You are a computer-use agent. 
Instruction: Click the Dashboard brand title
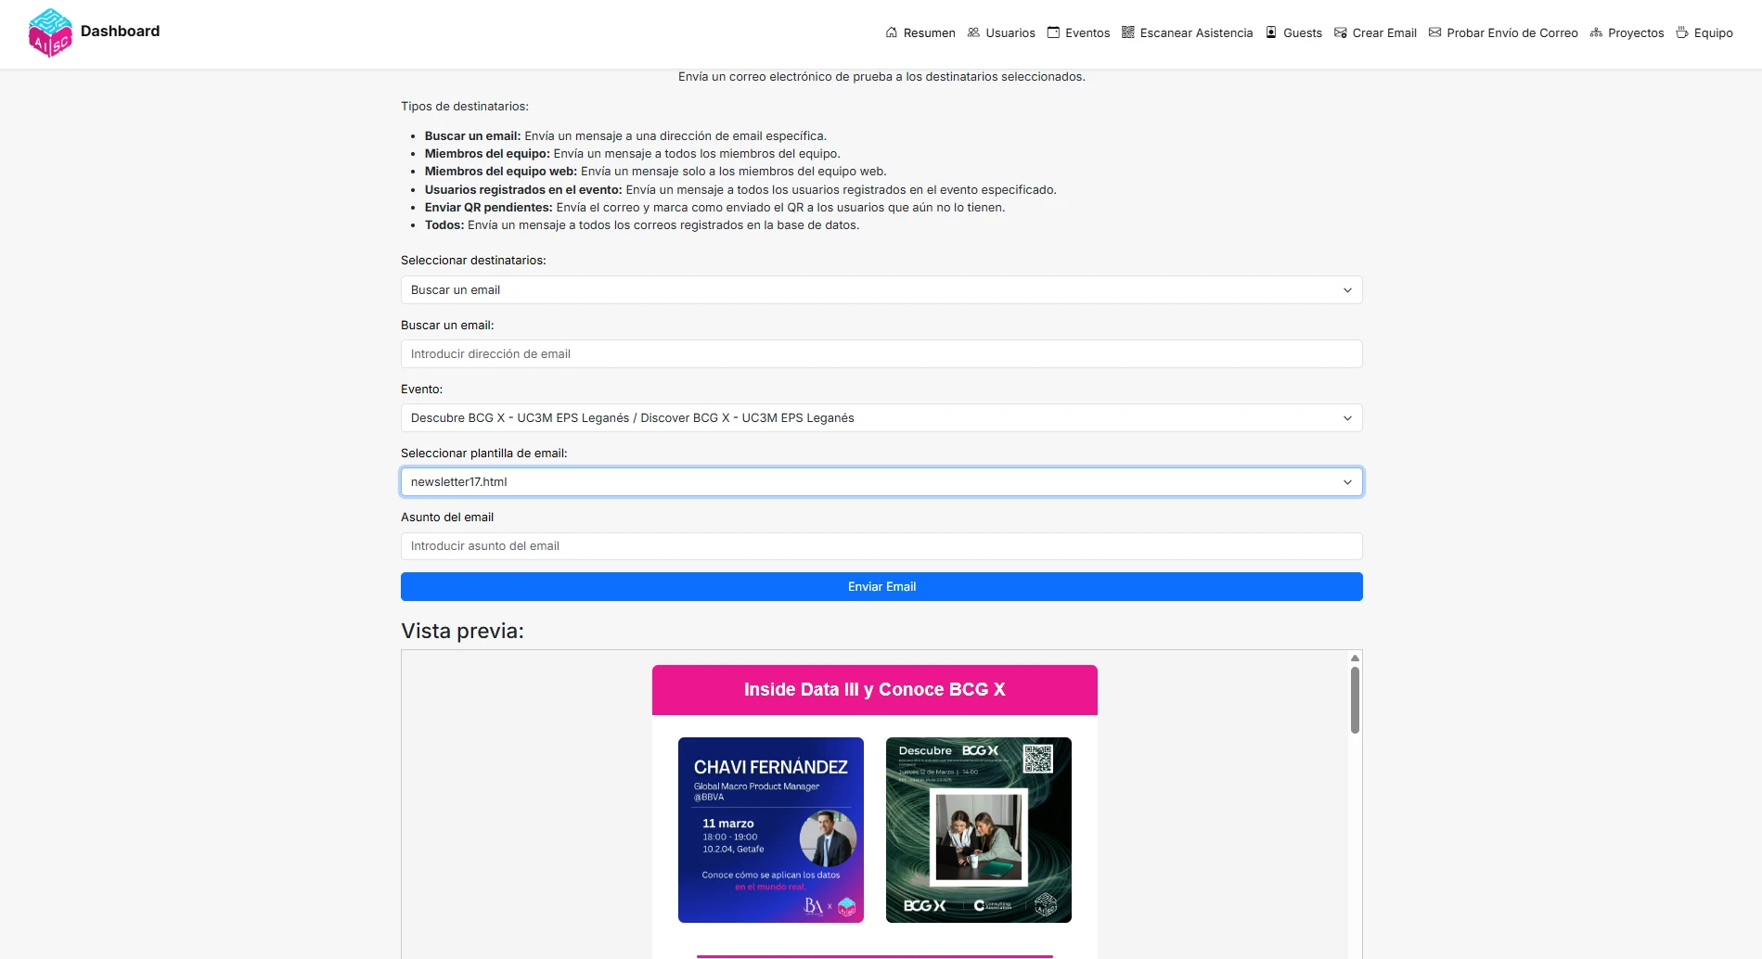120,31
